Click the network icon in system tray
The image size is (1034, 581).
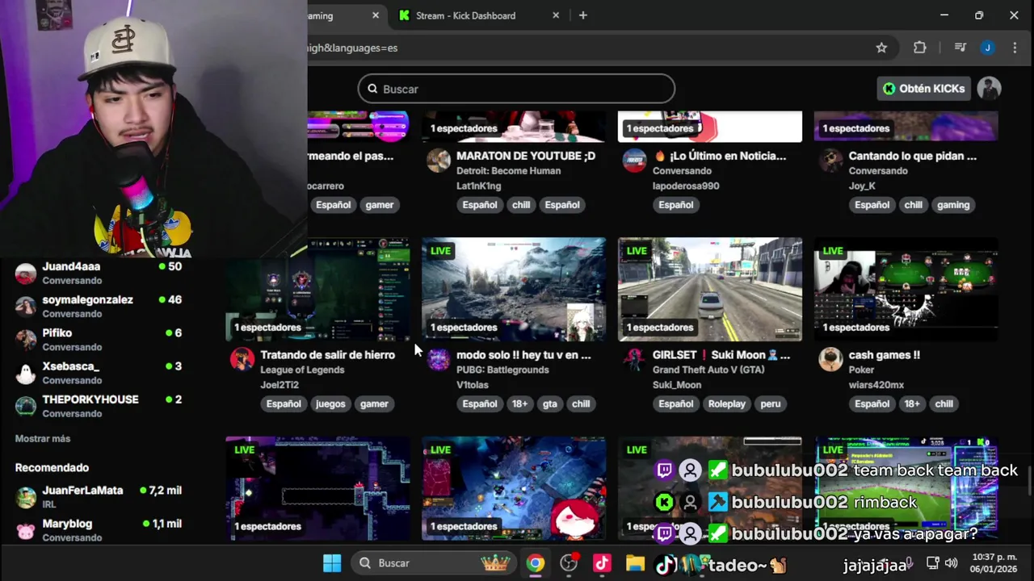coord(932,563)
